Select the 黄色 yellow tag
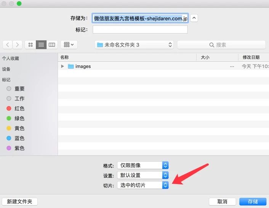This screenshot has height=208, width=269. (16, 128)
